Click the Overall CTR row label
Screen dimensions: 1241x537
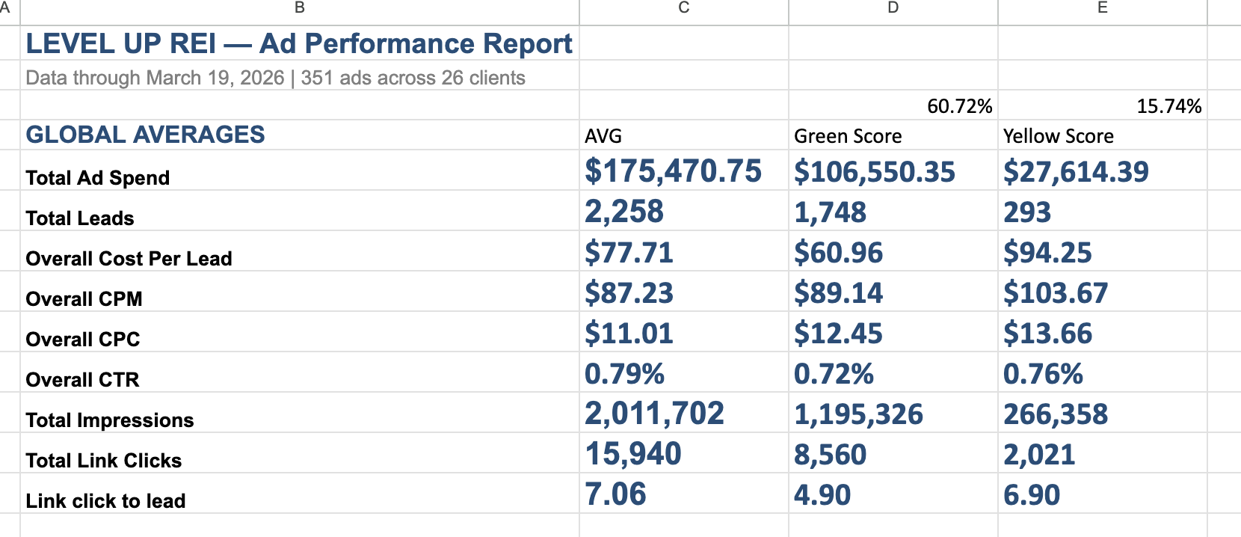click(300, 372)
